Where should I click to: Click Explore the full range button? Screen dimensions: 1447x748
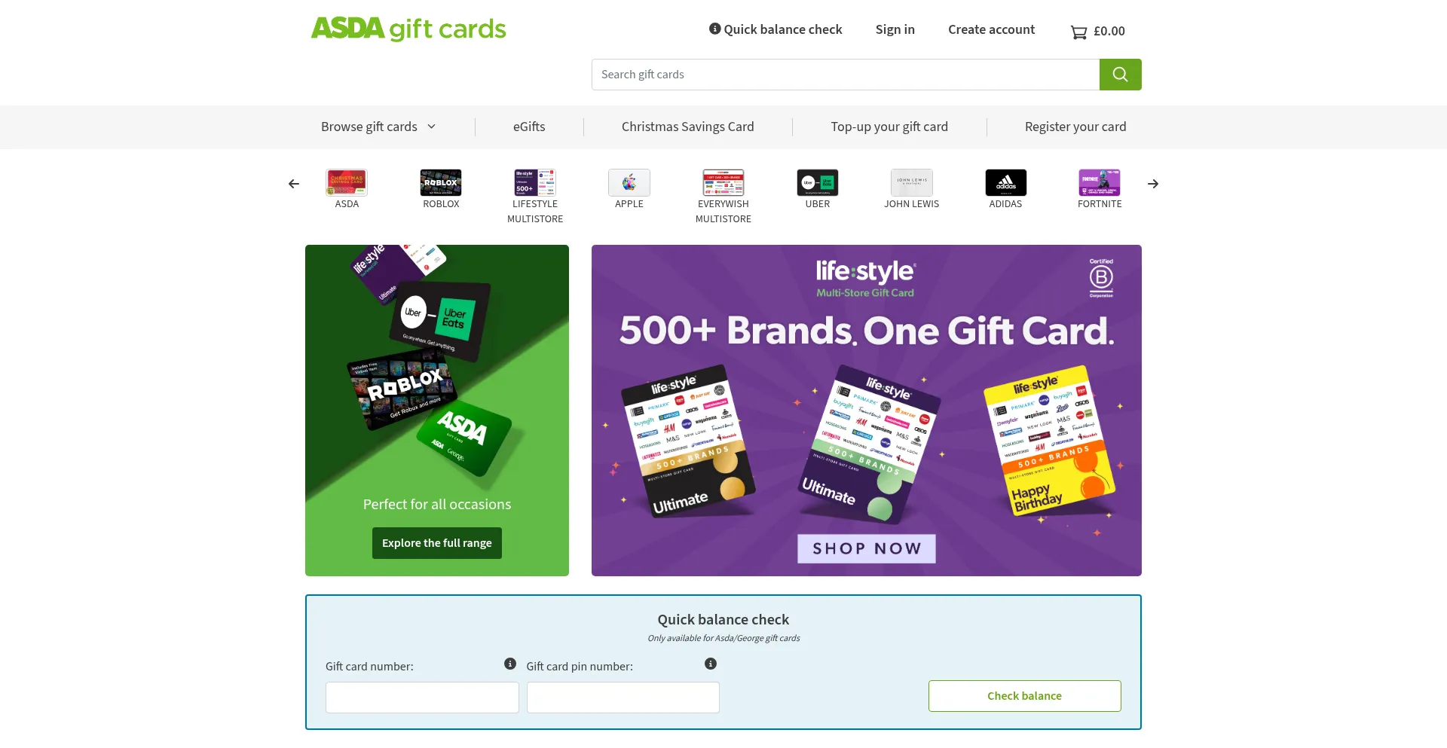[x=437, y=543]
